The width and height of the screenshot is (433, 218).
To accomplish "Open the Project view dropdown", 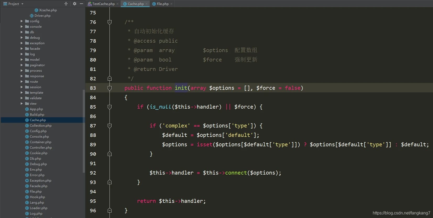I will point(22,4).
